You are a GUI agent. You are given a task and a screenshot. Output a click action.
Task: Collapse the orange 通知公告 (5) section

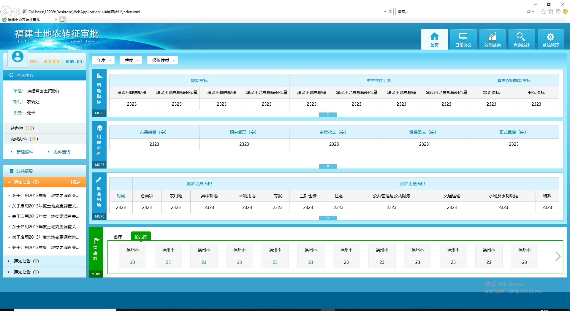pos(45,182)
